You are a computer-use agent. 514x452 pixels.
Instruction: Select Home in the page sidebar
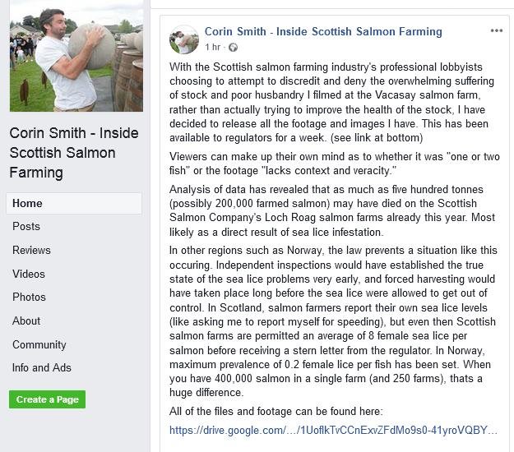28,203
